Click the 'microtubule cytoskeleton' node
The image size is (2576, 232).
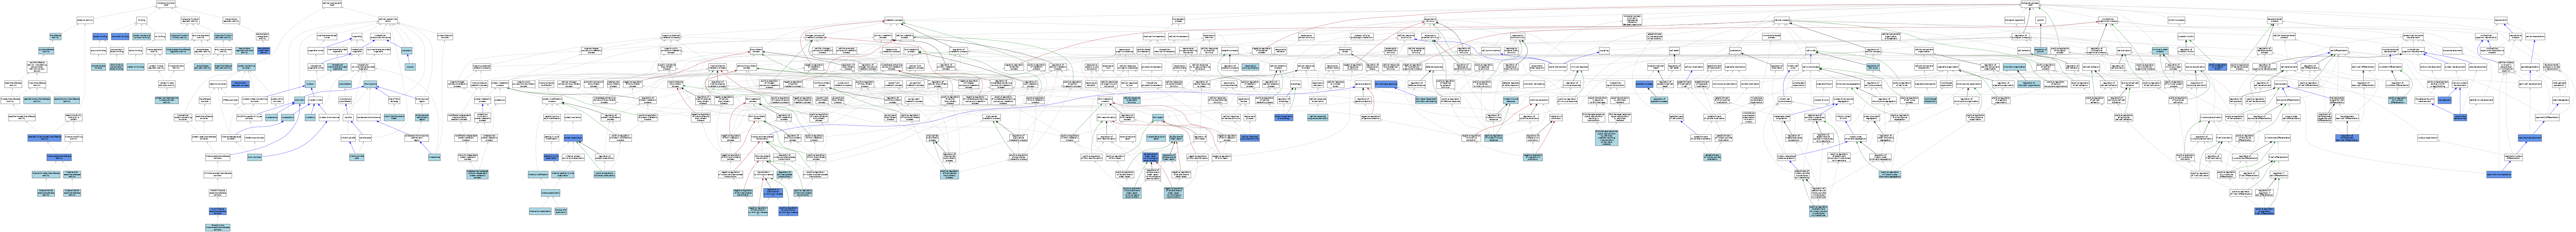345,101
